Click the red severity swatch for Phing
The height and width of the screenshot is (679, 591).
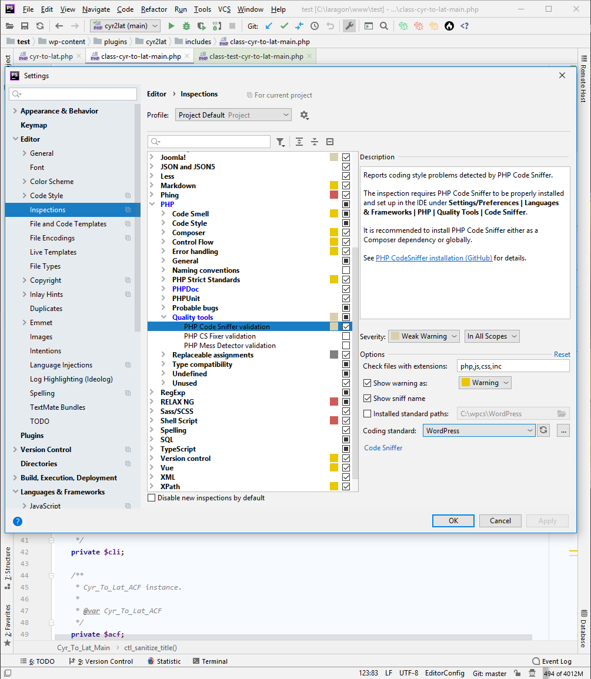(x=333, y=195)
